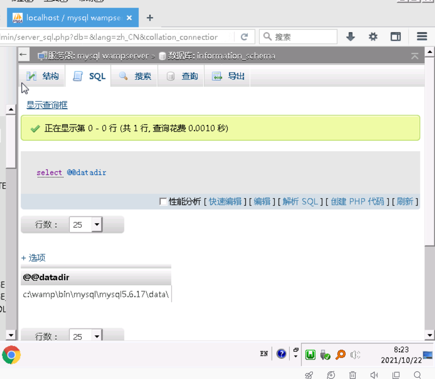435x379 pixels.
Task: Close the localhost / mysql wampserver tab
Action: 129,18
